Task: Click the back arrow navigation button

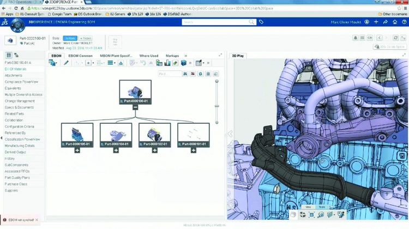Action: click(x=380, y=38)
